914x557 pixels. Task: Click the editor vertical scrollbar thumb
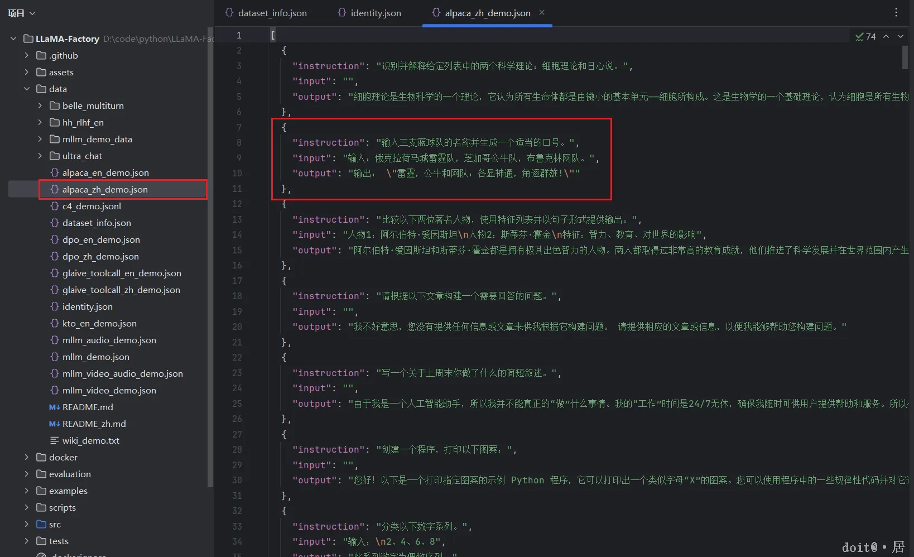tap(905, 57)
